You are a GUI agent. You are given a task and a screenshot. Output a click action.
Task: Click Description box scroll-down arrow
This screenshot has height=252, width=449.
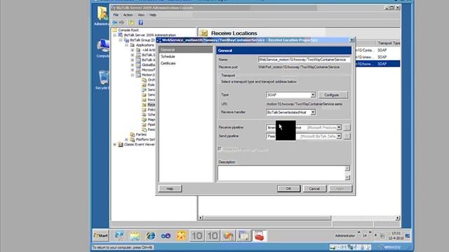pyautogui.click(x=347, y=178)
